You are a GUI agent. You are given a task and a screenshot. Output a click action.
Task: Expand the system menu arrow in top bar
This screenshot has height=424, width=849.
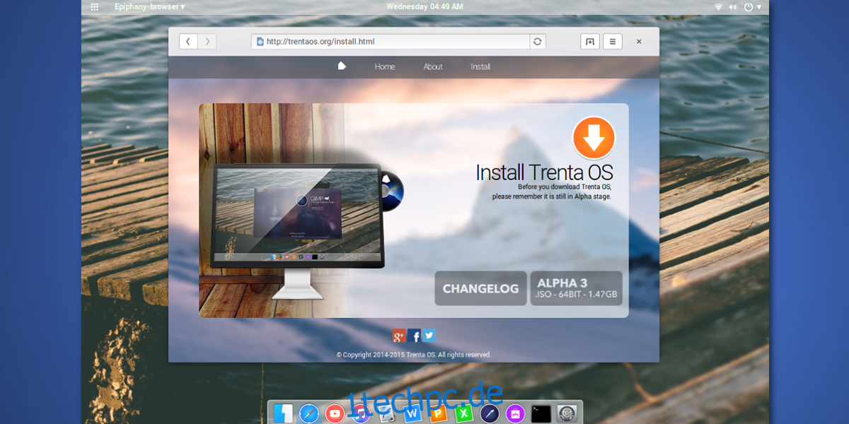[x=761, y=7]
